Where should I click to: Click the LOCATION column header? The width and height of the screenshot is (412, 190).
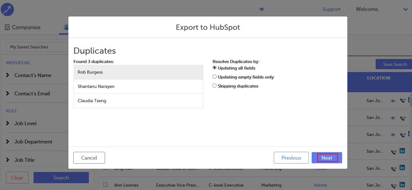tap(378, 78)
